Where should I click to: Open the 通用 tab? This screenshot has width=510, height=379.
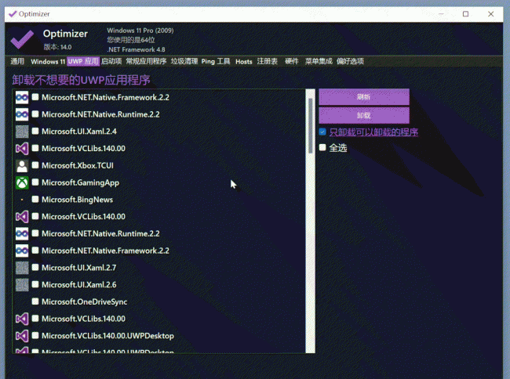pos(17,61)
